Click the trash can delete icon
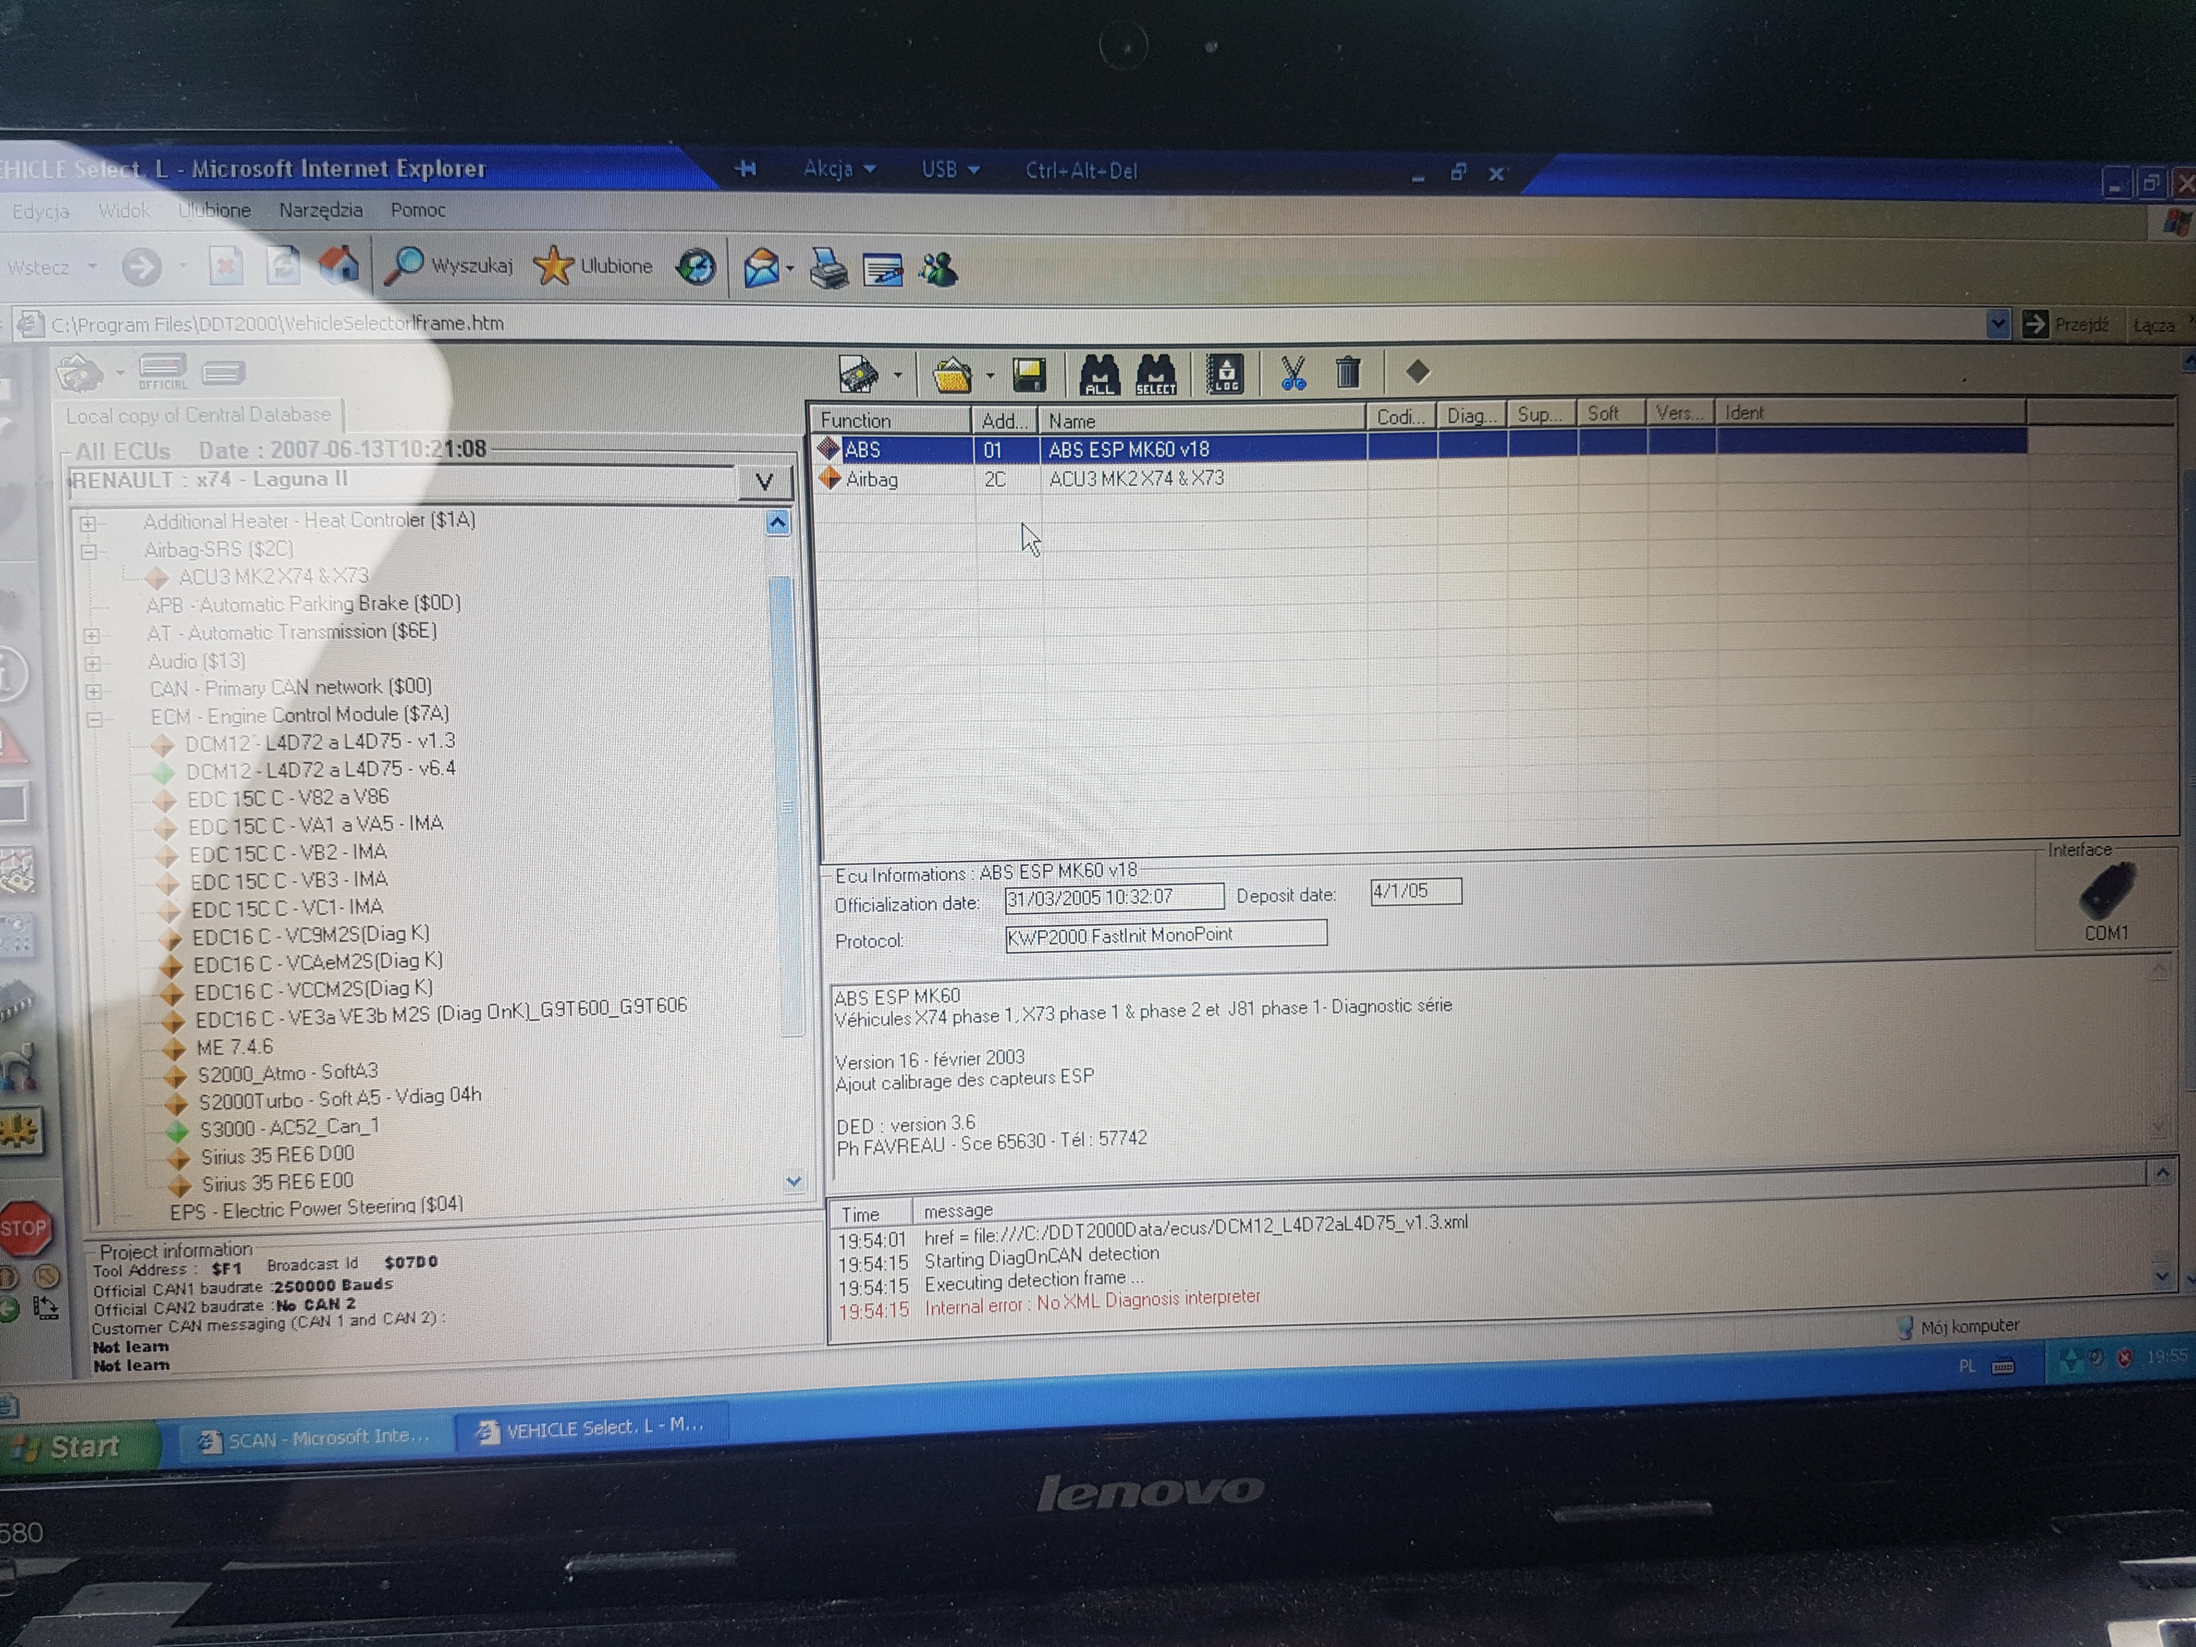 coord(1347,373)
